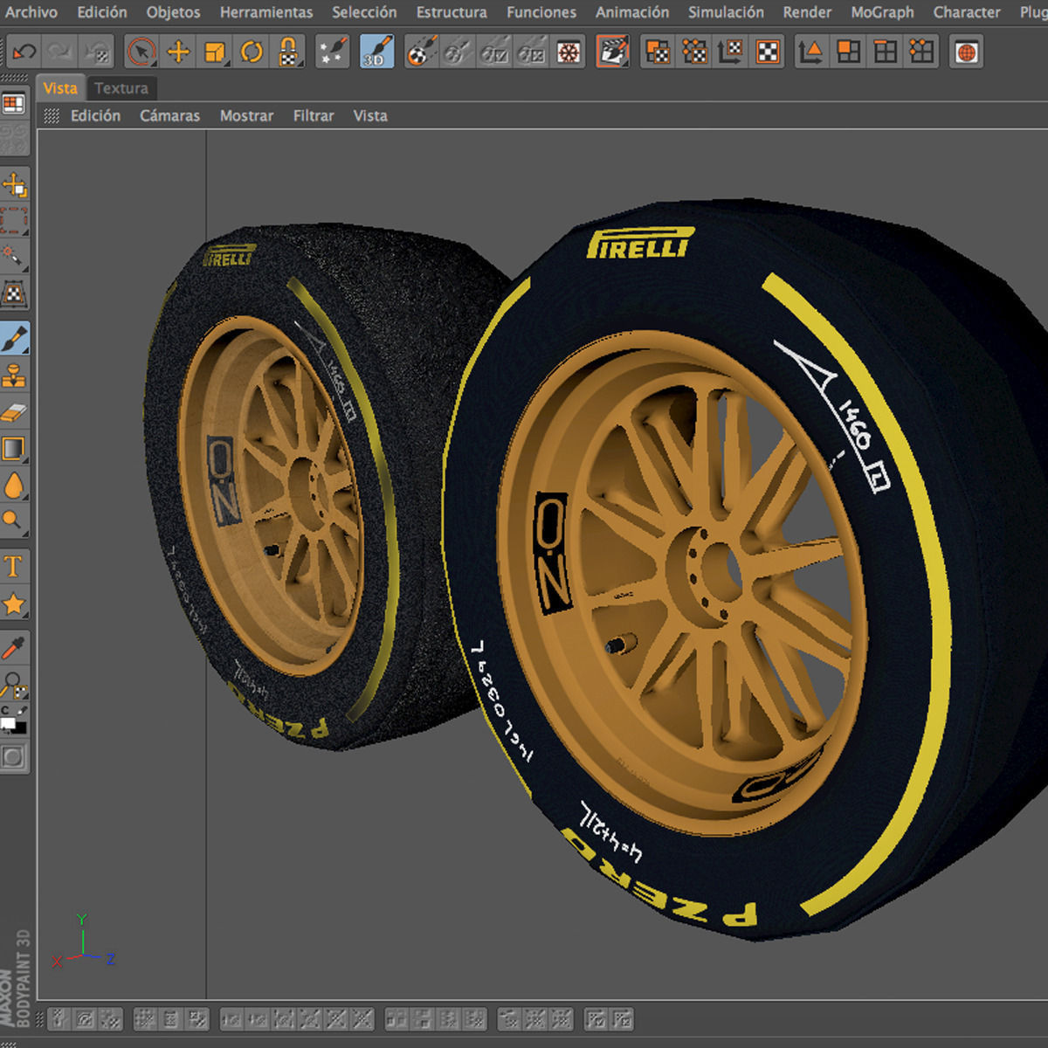Open the Herramientas menu
The width and height of the screenshot is (1048, 1048).
pos(266,12)
